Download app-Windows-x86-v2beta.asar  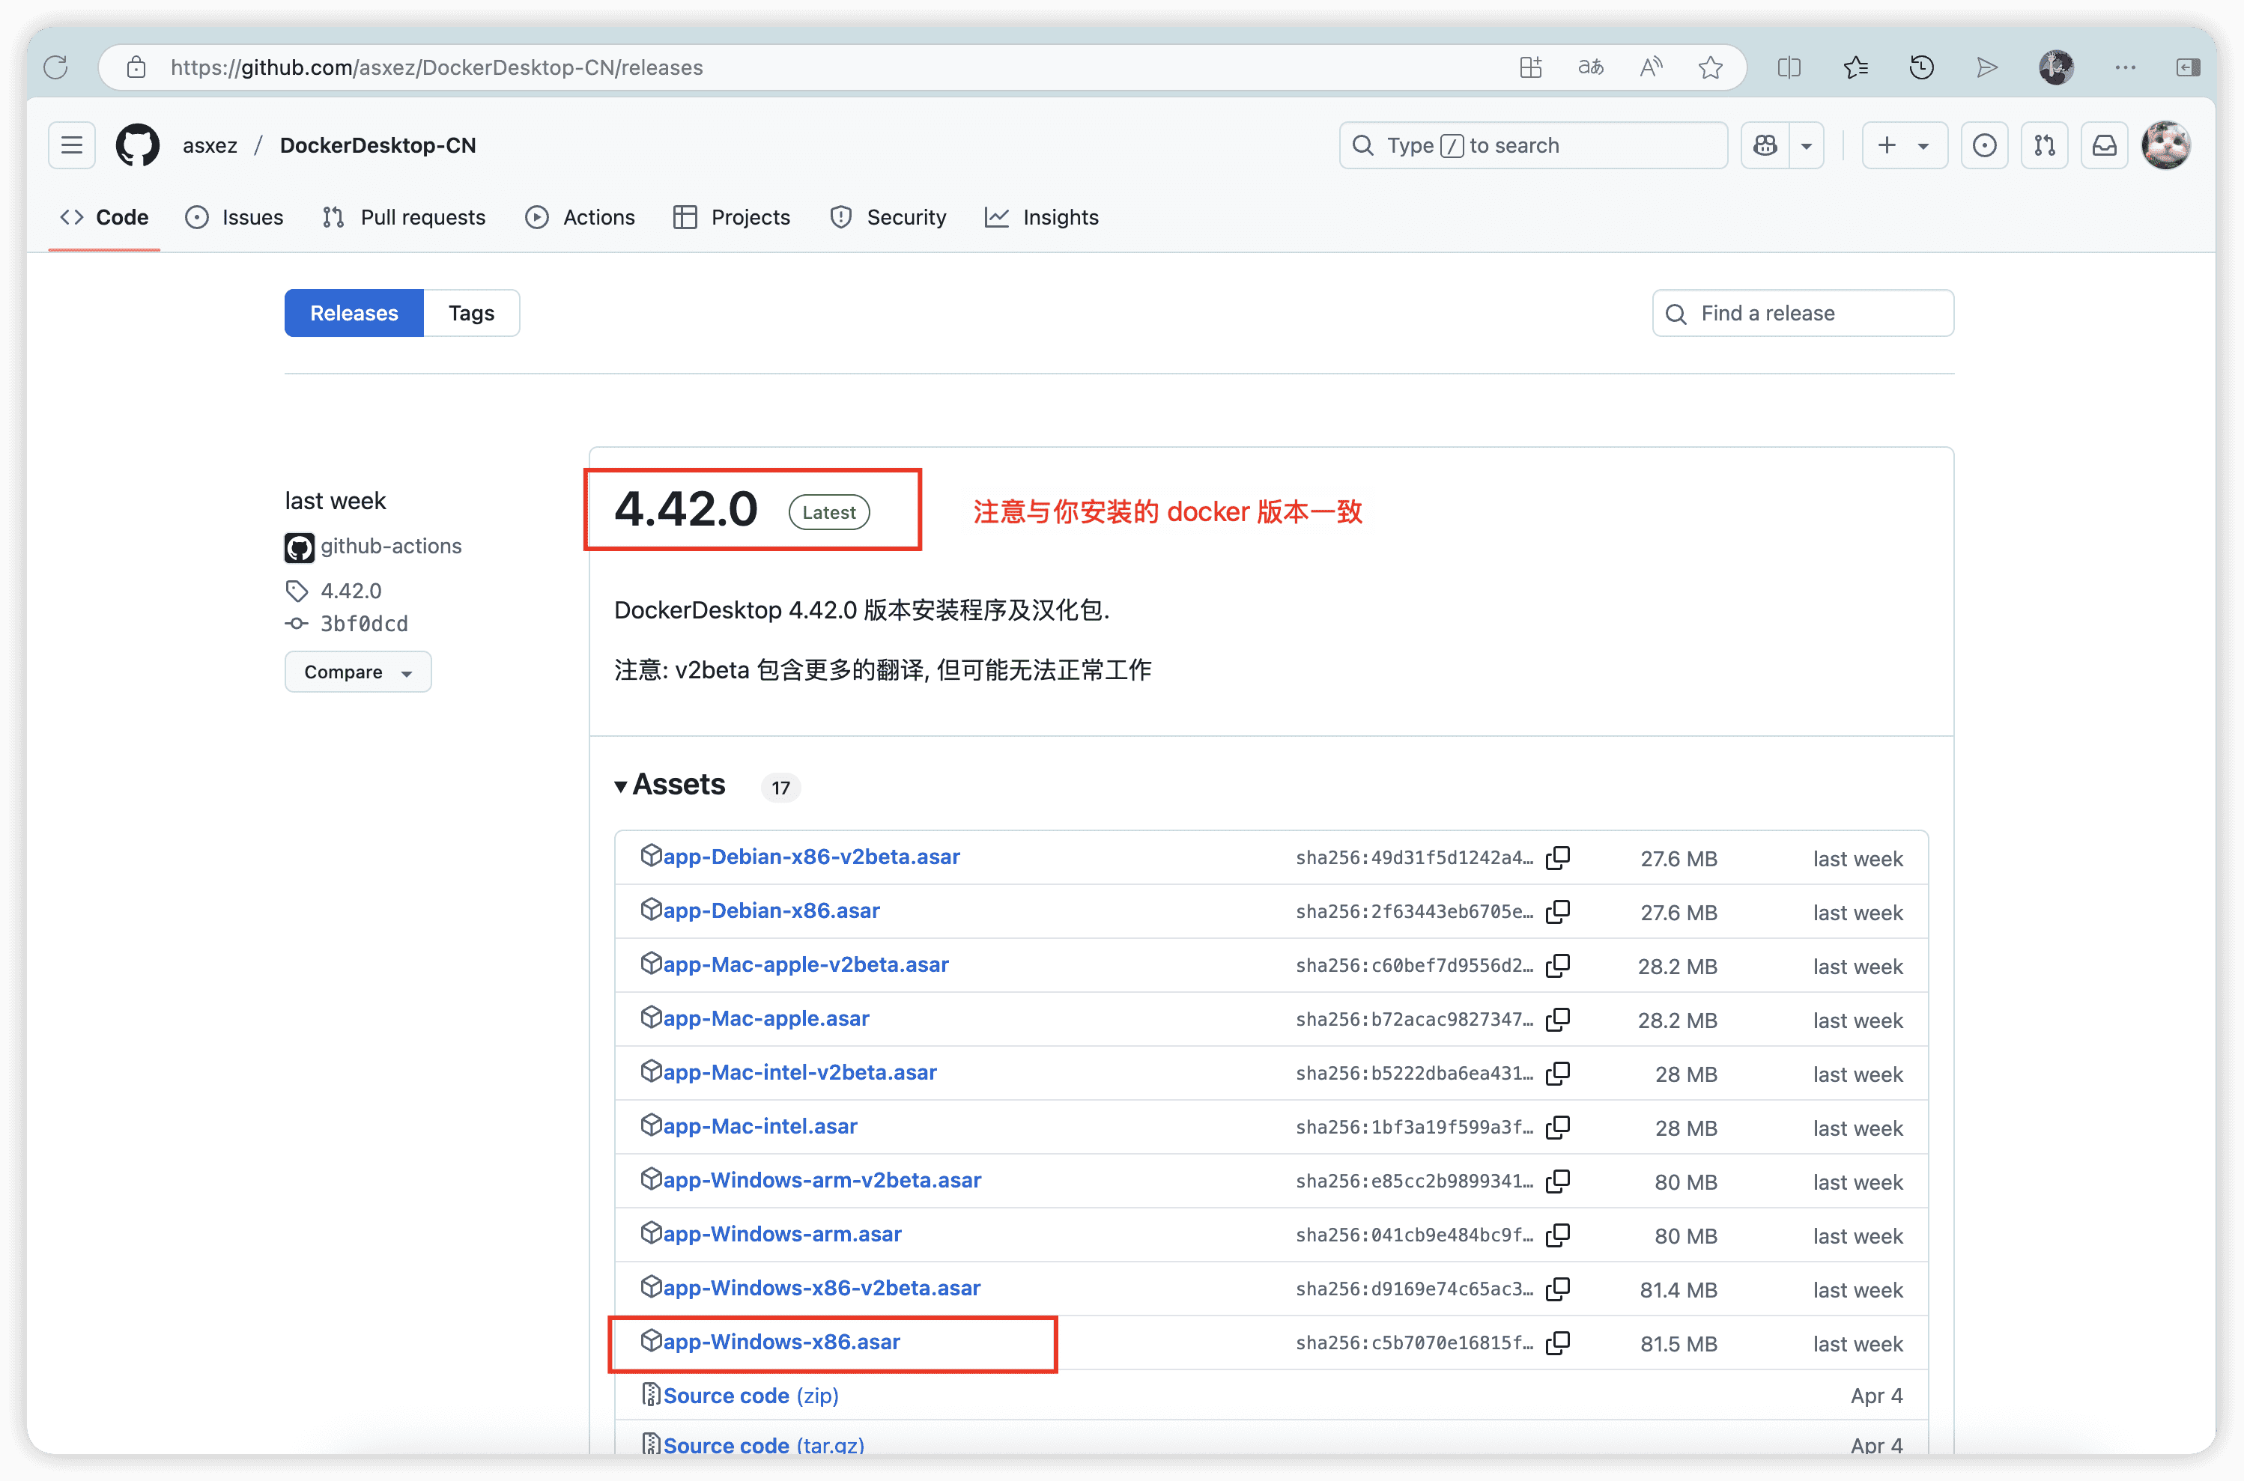(x=822, y=1287)
